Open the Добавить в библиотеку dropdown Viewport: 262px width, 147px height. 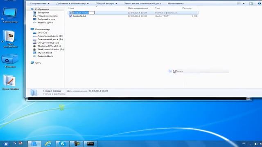pos(72,4)
